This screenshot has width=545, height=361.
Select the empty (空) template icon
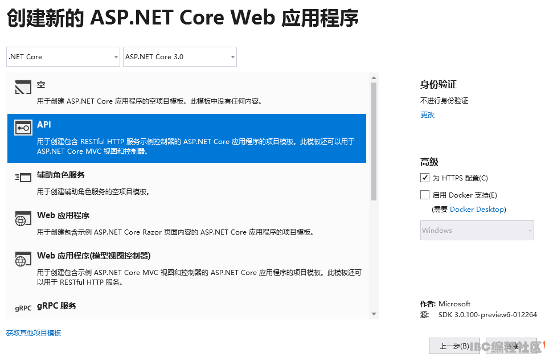point(23,87)
